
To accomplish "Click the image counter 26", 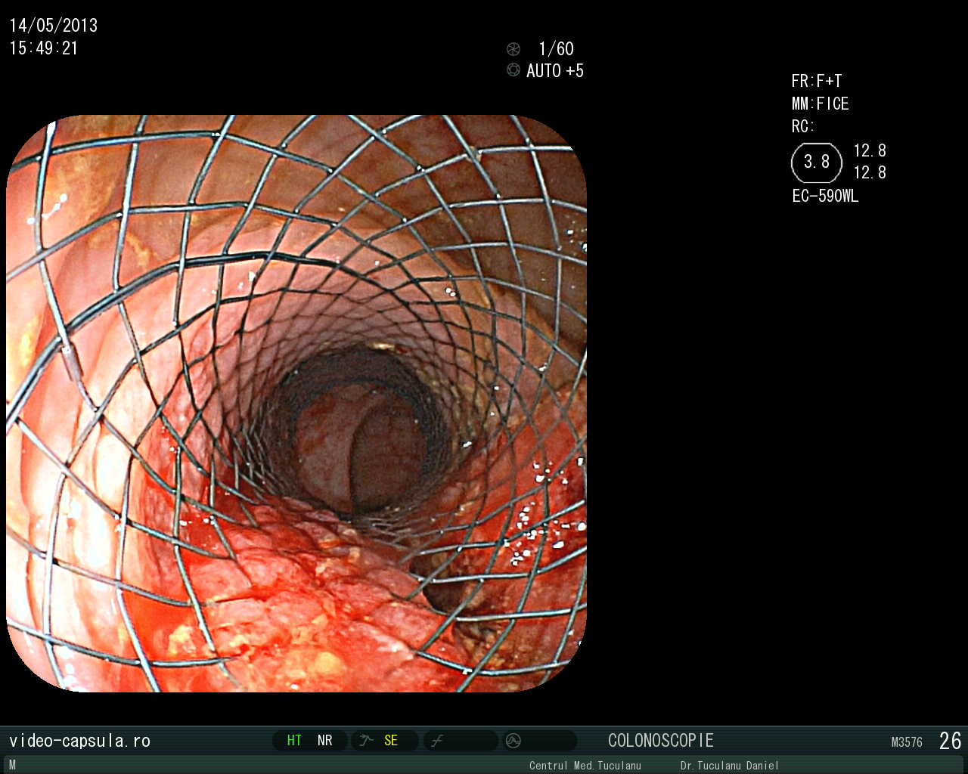I will coord(951,741).
